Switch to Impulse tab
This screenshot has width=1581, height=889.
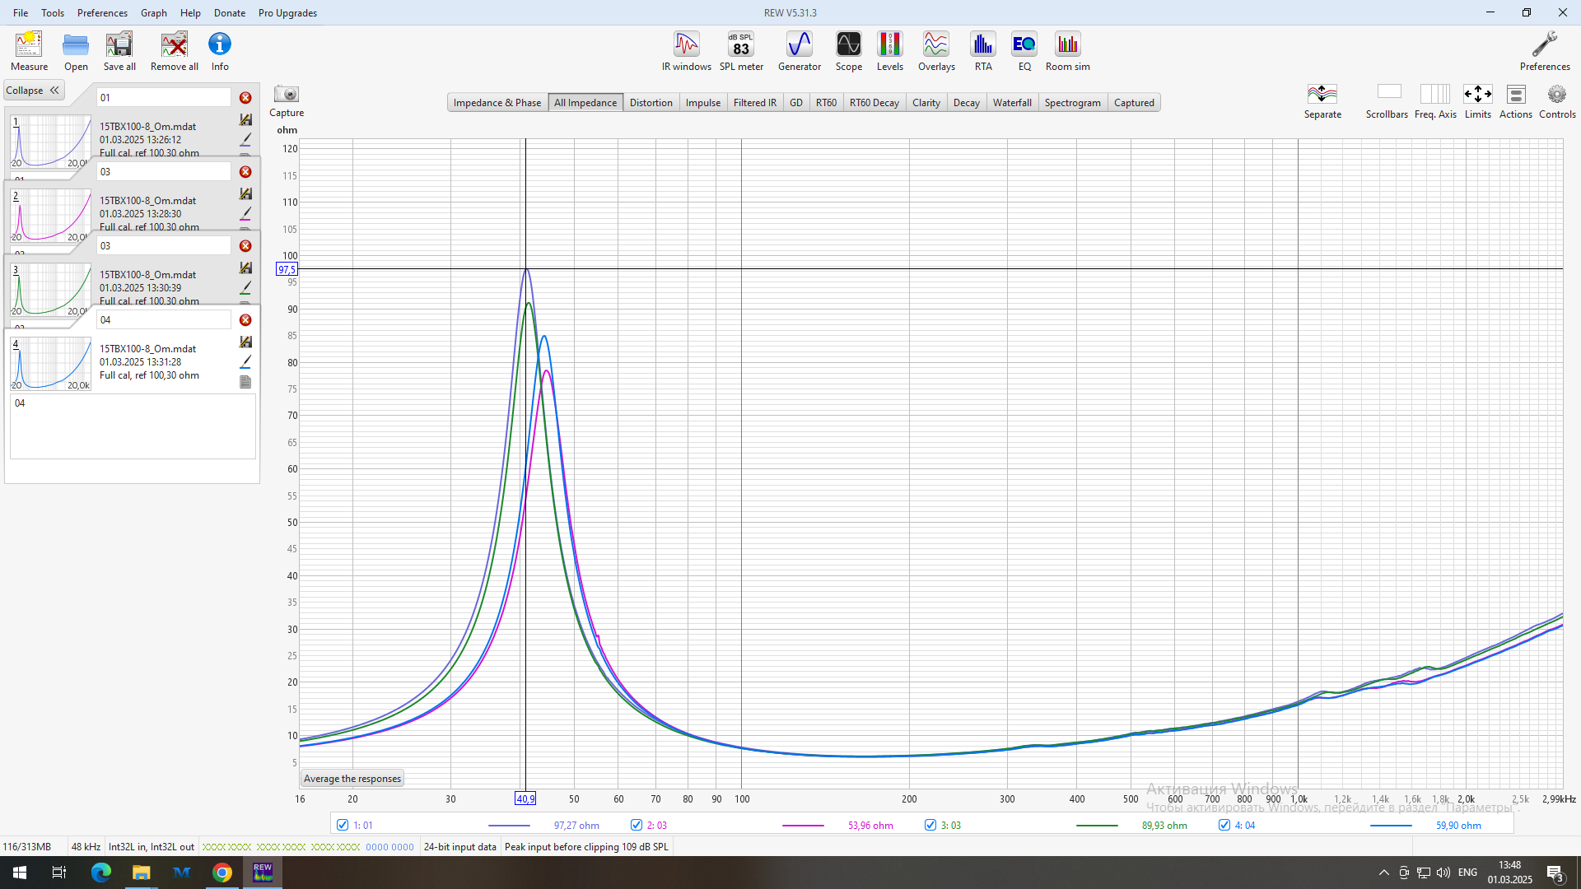[x=703, y=103]
